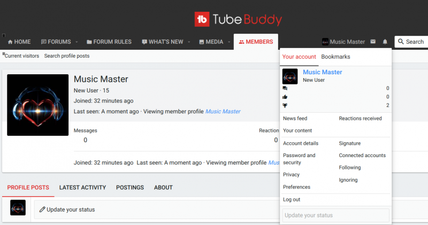This screenshot has height=225, width=428.
Task: Open the inbox envelope icon
Action: [373, 42]
